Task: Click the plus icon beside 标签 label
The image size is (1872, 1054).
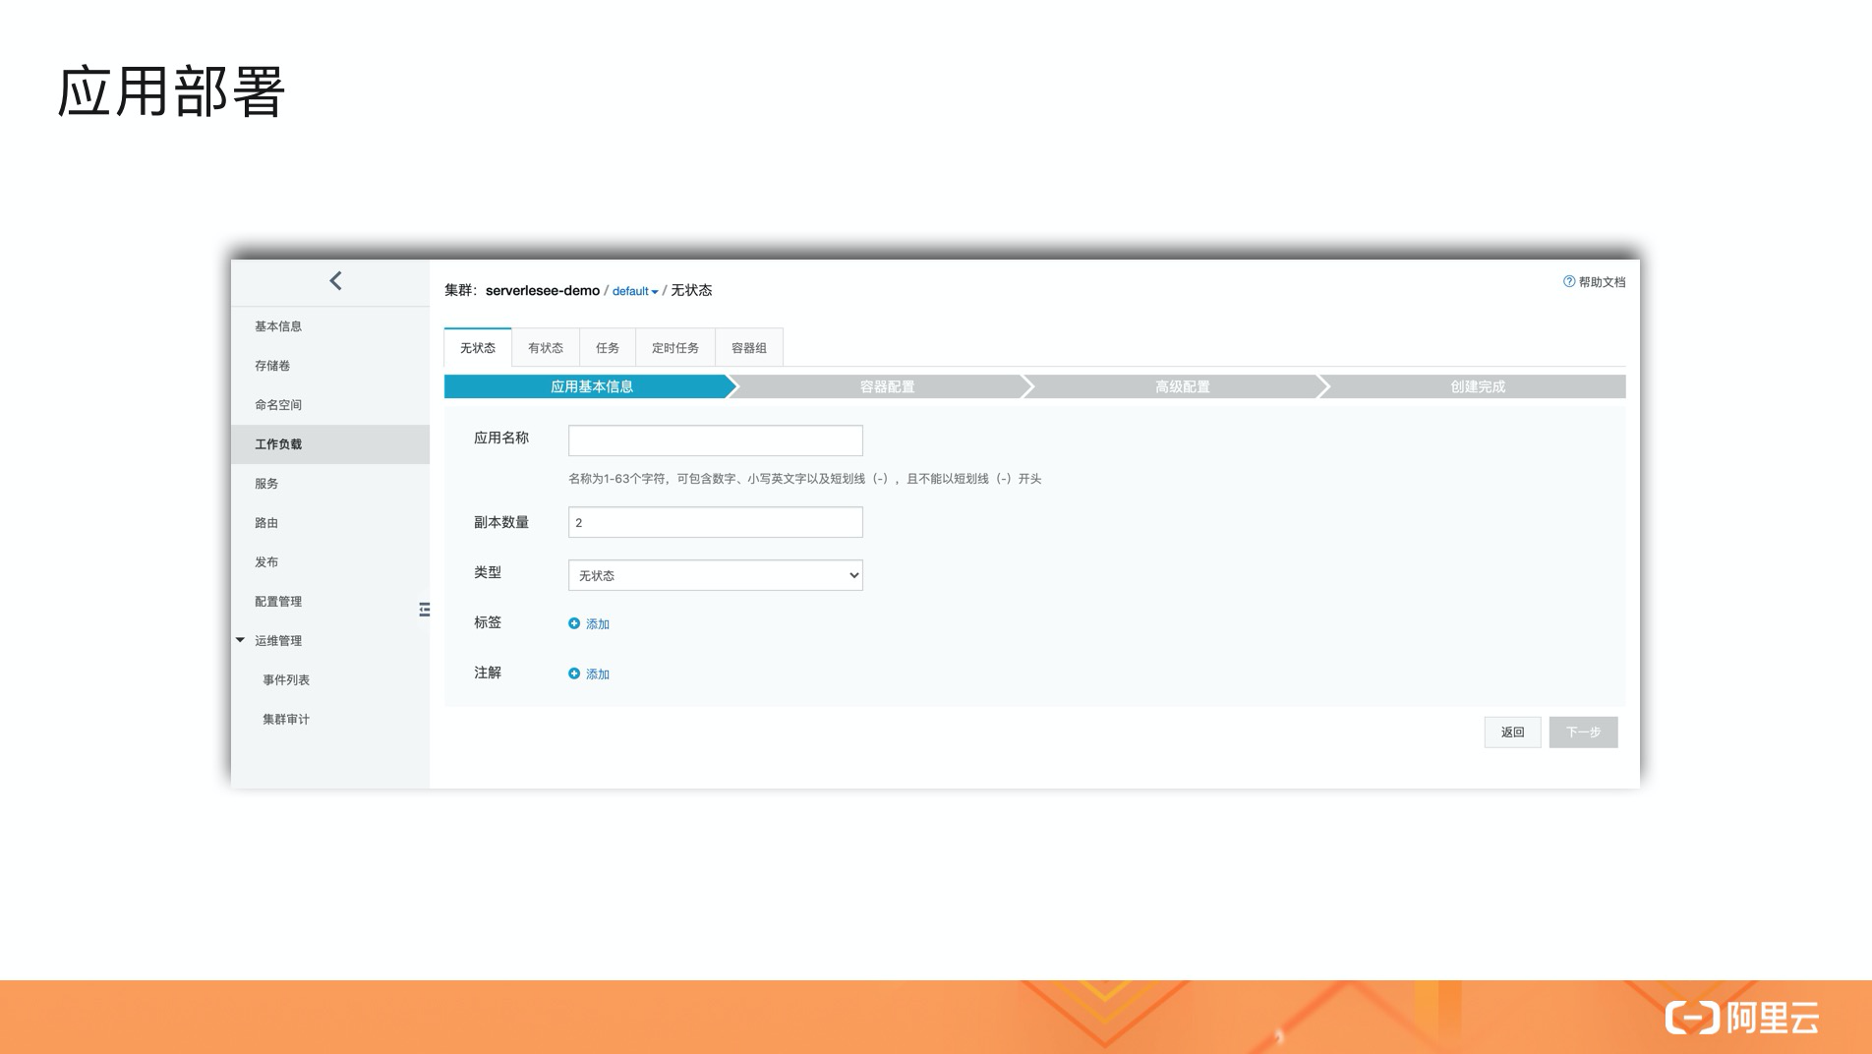Action: point(574,623)
